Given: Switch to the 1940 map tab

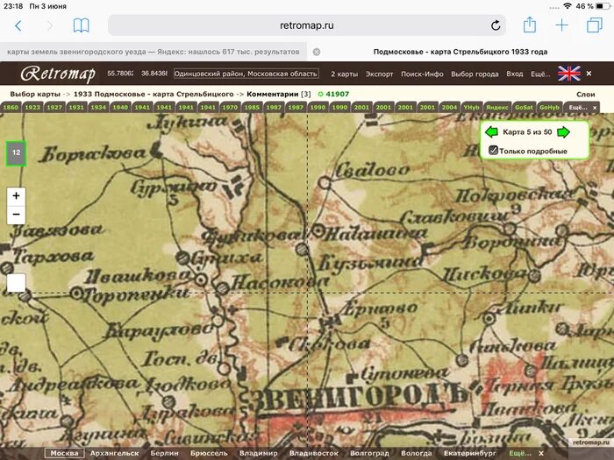Looking at the screenshot, I should [120, 108].
